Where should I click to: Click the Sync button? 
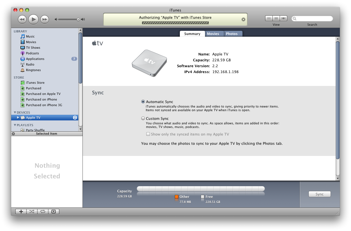click(x=319, y=194)
